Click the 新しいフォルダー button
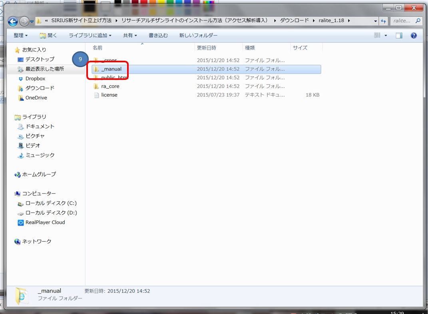428x314 pixels. tap(198, 36)
